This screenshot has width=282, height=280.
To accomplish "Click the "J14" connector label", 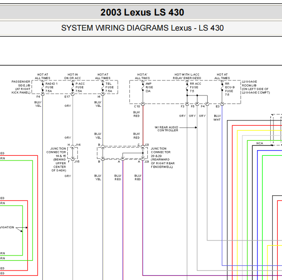I will pyautogui.click(x=78, y=144).
